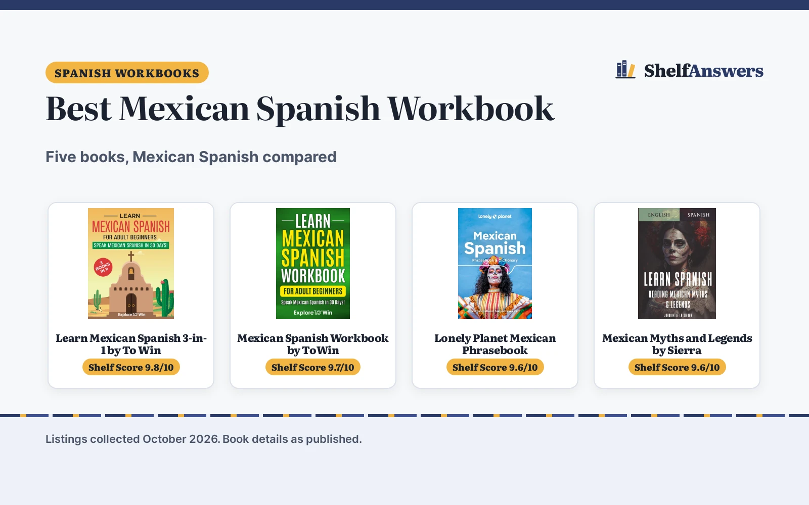Click the Shelf Score 9.8/10 badge
Screen dimensions: 809x505
[131, 367]
